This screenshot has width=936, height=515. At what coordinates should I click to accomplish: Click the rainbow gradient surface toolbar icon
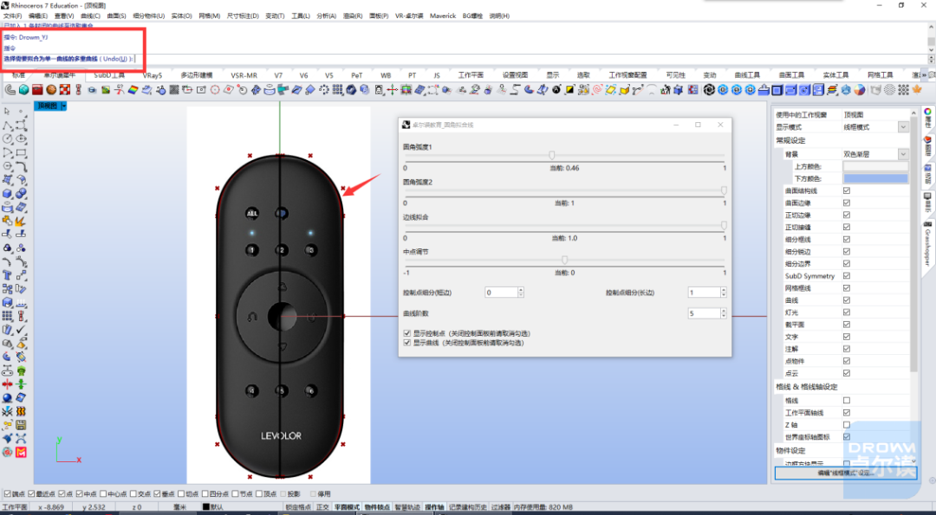[133, 90]
